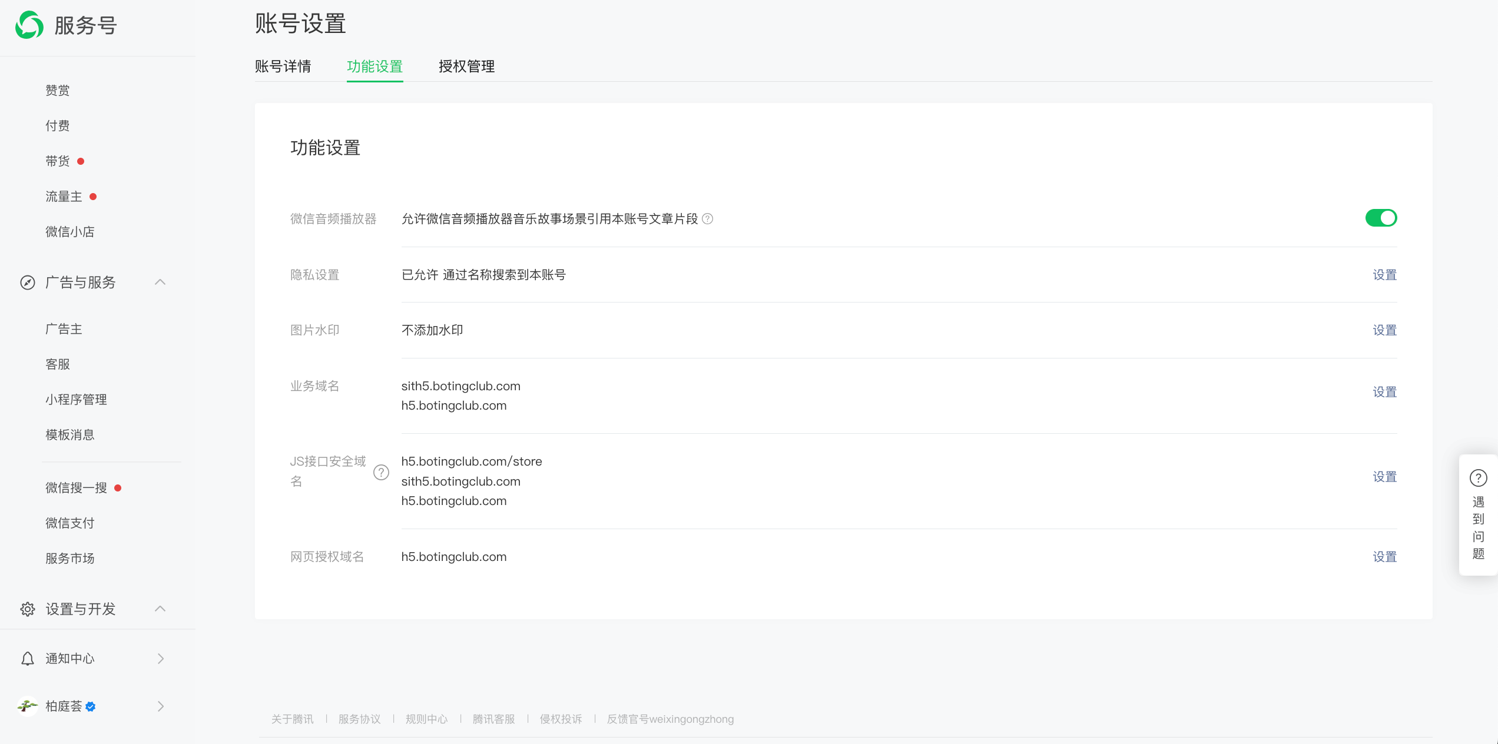Viewport: 1498px width, 744px height.
Task: Collapse the 设置与开发 section
Action: tap(160, 609)
